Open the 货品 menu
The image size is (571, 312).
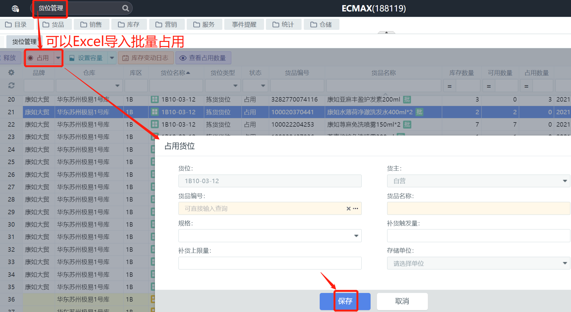coord(53,24)
